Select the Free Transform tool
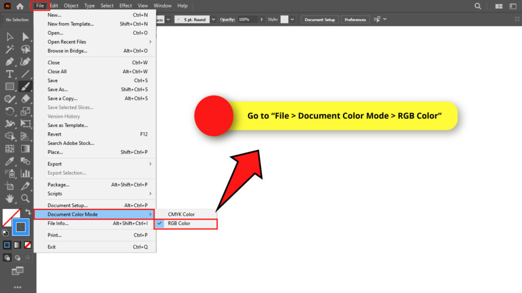This screenshot has width=522, height=293. click(x=26, y=124)
